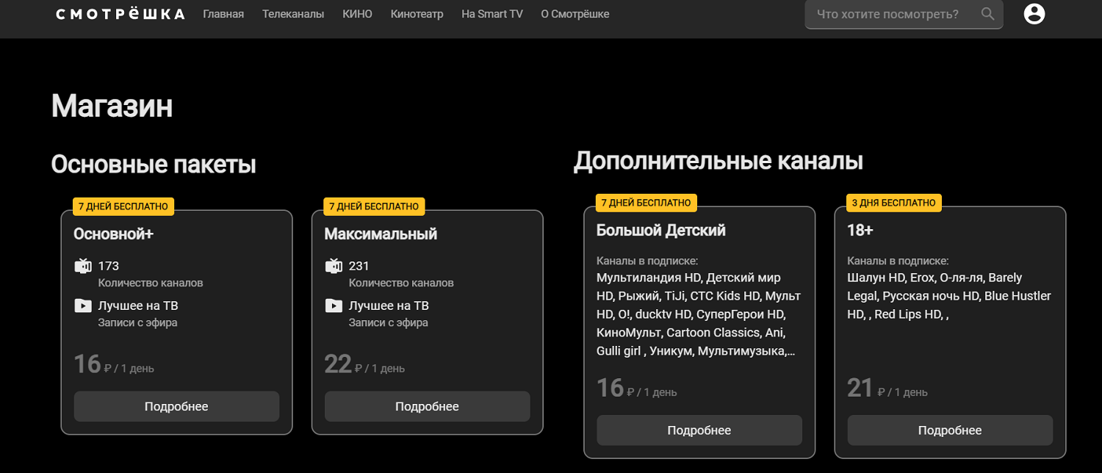Image resolution: width=1102 pixels, height=473 pixels.
Task: Click 16 ₽ price in Основной+ card
Action: point(114,364)
